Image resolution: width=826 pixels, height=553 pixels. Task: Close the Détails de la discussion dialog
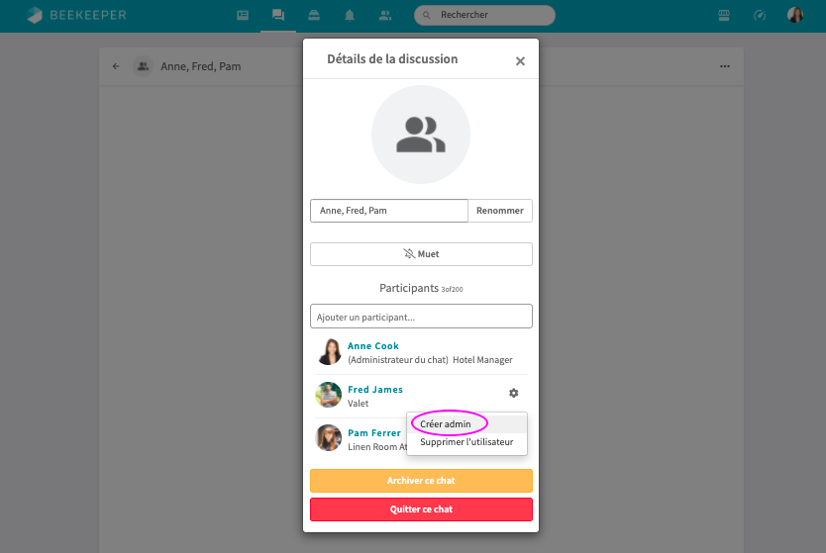click(520, 61)
